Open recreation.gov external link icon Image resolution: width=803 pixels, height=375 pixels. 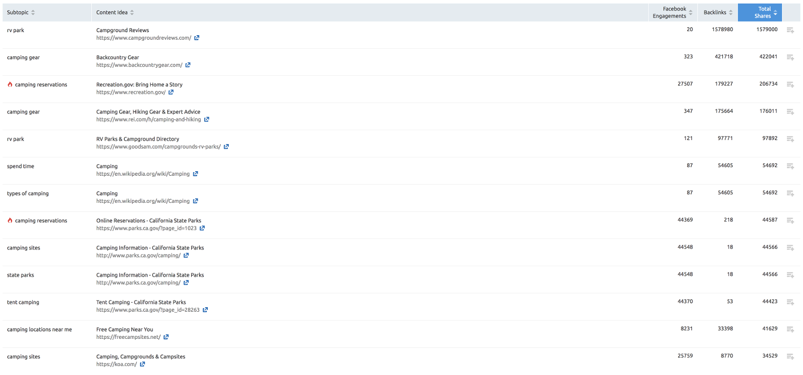pos(171,92)
